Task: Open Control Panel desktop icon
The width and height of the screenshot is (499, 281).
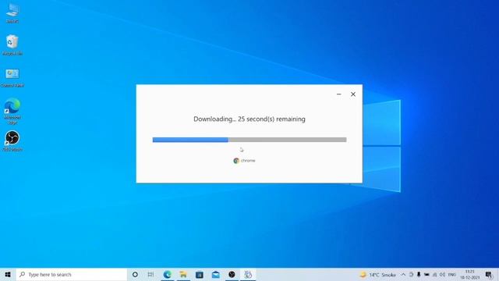Action: tap(12, 77)
